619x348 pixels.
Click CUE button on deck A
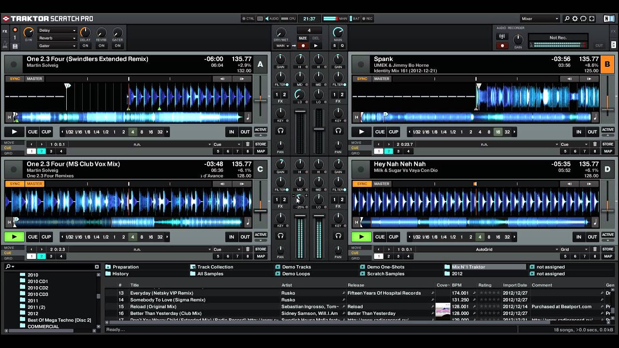(x=32, y=131)
